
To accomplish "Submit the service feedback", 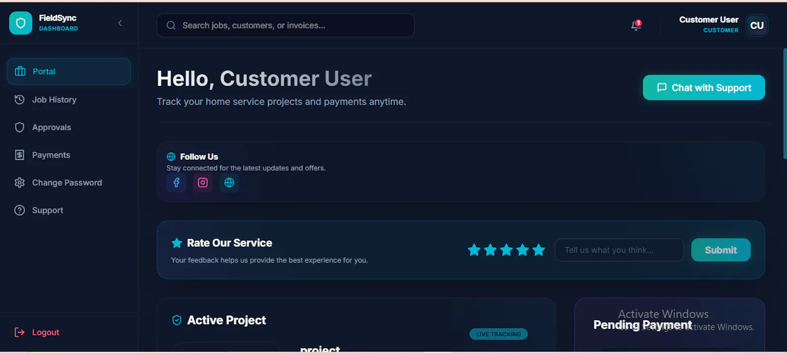I will [x=721, y=250].
